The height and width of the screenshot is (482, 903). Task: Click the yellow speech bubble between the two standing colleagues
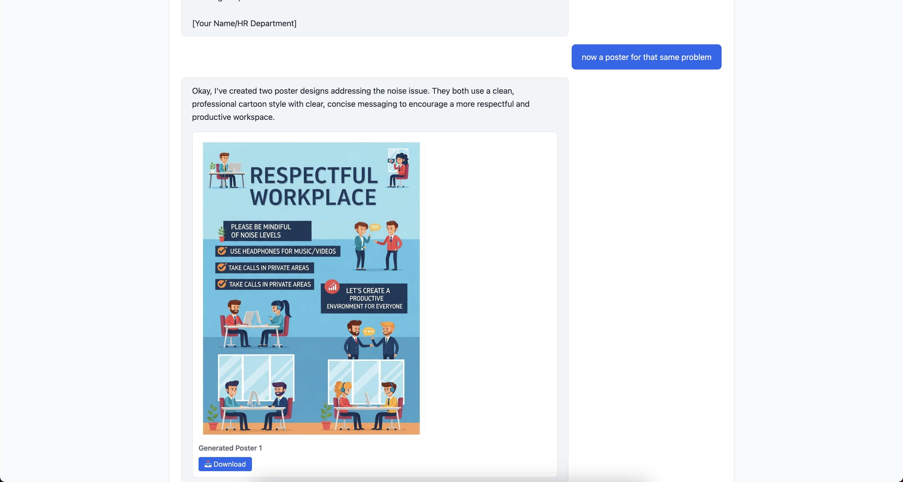pos(375,227)
